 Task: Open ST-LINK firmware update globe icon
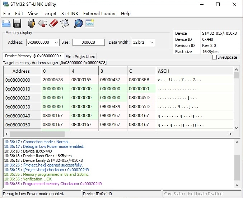[x=78, y=24]
